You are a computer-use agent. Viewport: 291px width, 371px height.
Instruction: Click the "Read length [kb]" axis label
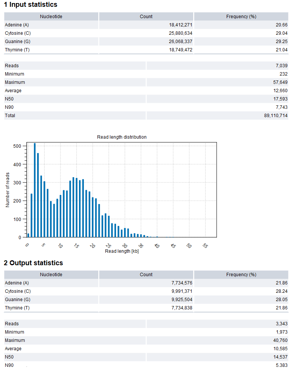coord(122,251)
